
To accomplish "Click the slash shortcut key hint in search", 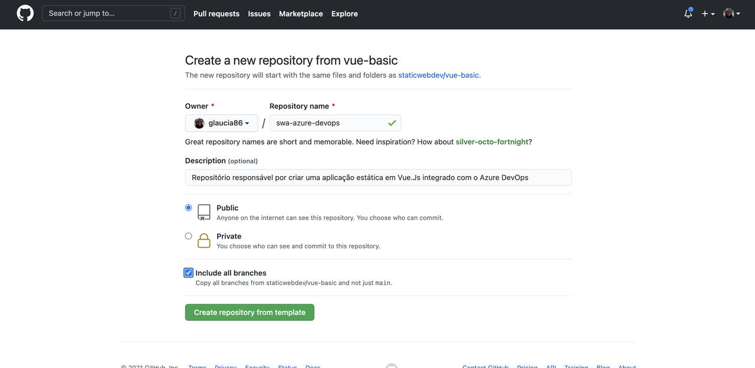I will tap(175, 14).
